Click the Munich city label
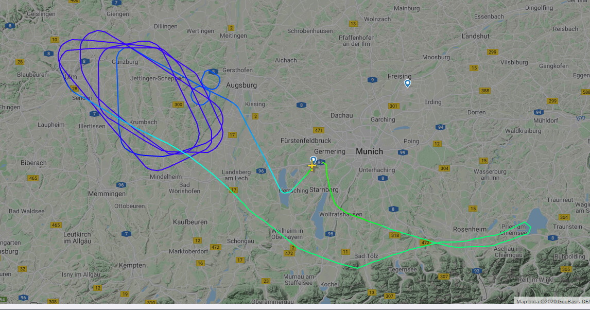 tap(370, 151)
